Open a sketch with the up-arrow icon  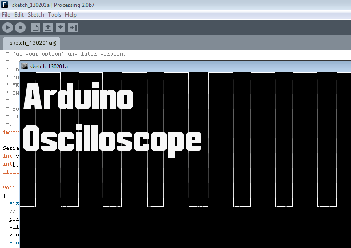point(48,28)
